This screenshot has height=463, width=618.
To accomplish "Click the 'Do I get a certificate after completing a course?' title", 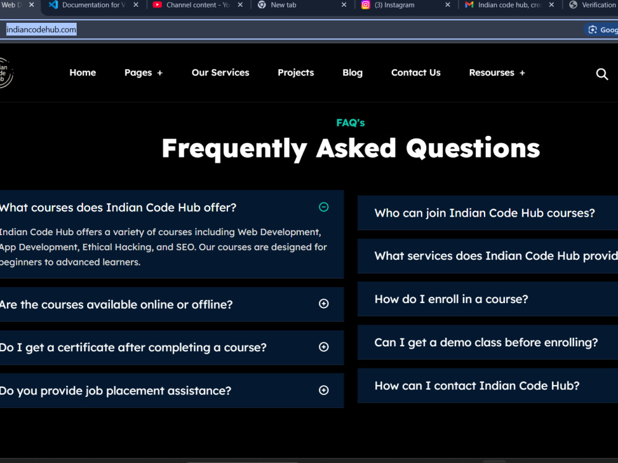I will [133, 348].
